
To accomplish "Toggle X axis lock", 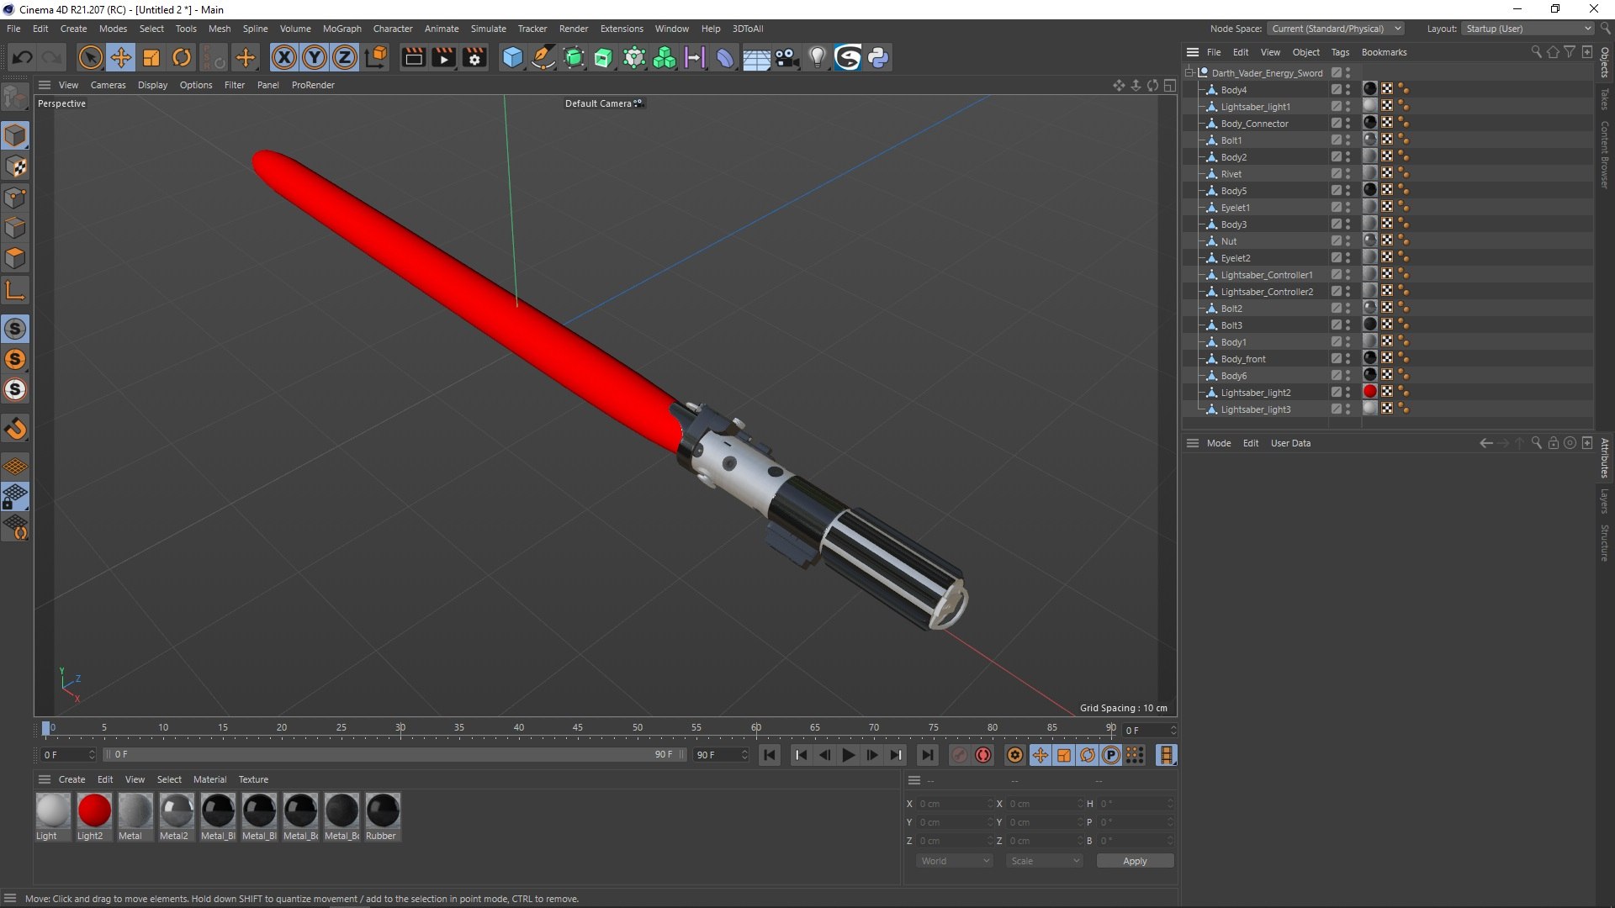I will [x=284, y=57].
